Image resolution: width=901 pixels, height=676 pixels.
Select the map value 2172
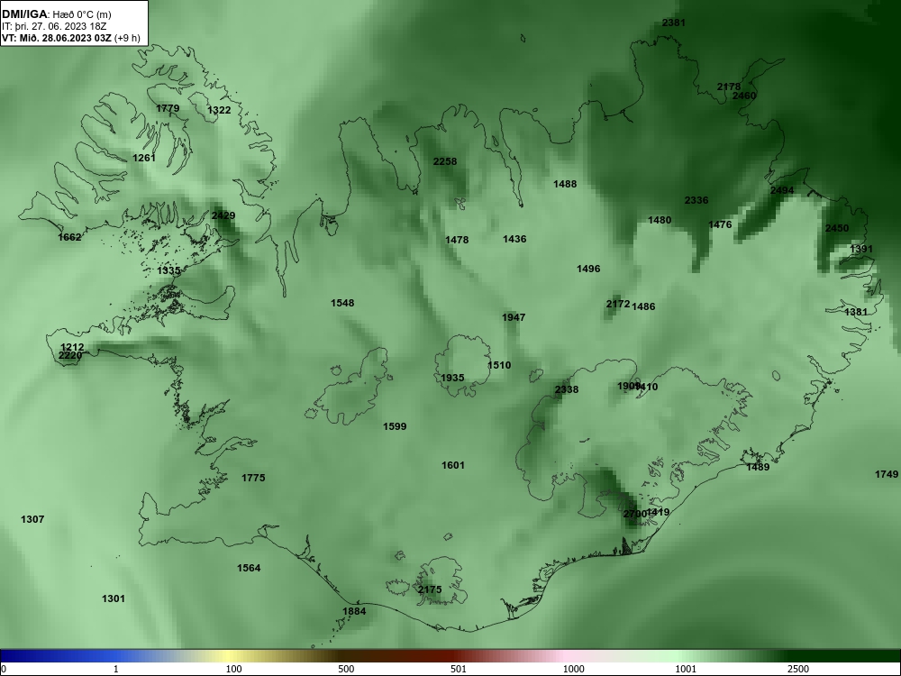pyautogui.click(x=618, y=304)
